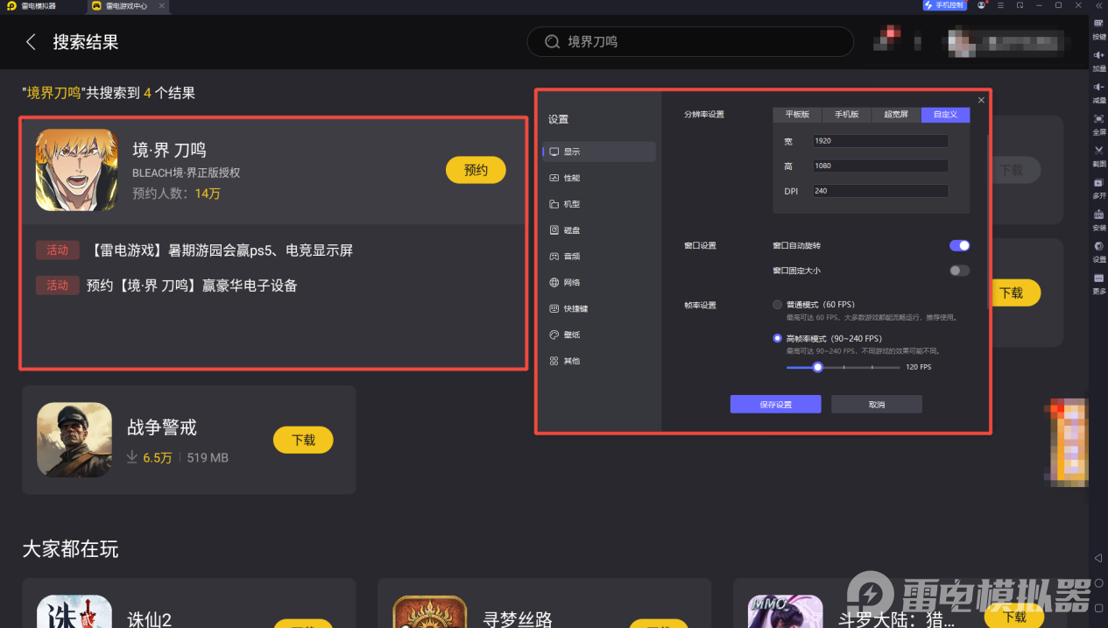Click the DPI input field showing 240
The image size is (1108, 628).
click(x=880, y=190)
